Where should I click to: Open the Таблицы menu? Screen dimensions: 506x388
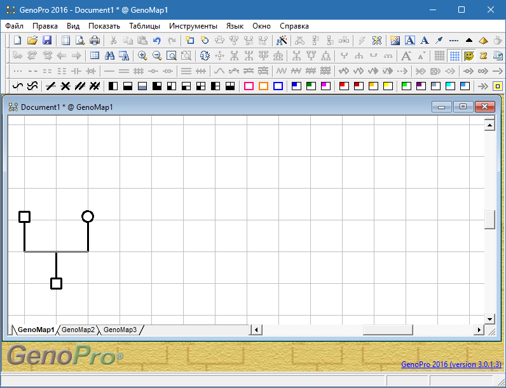pos(144,26)
